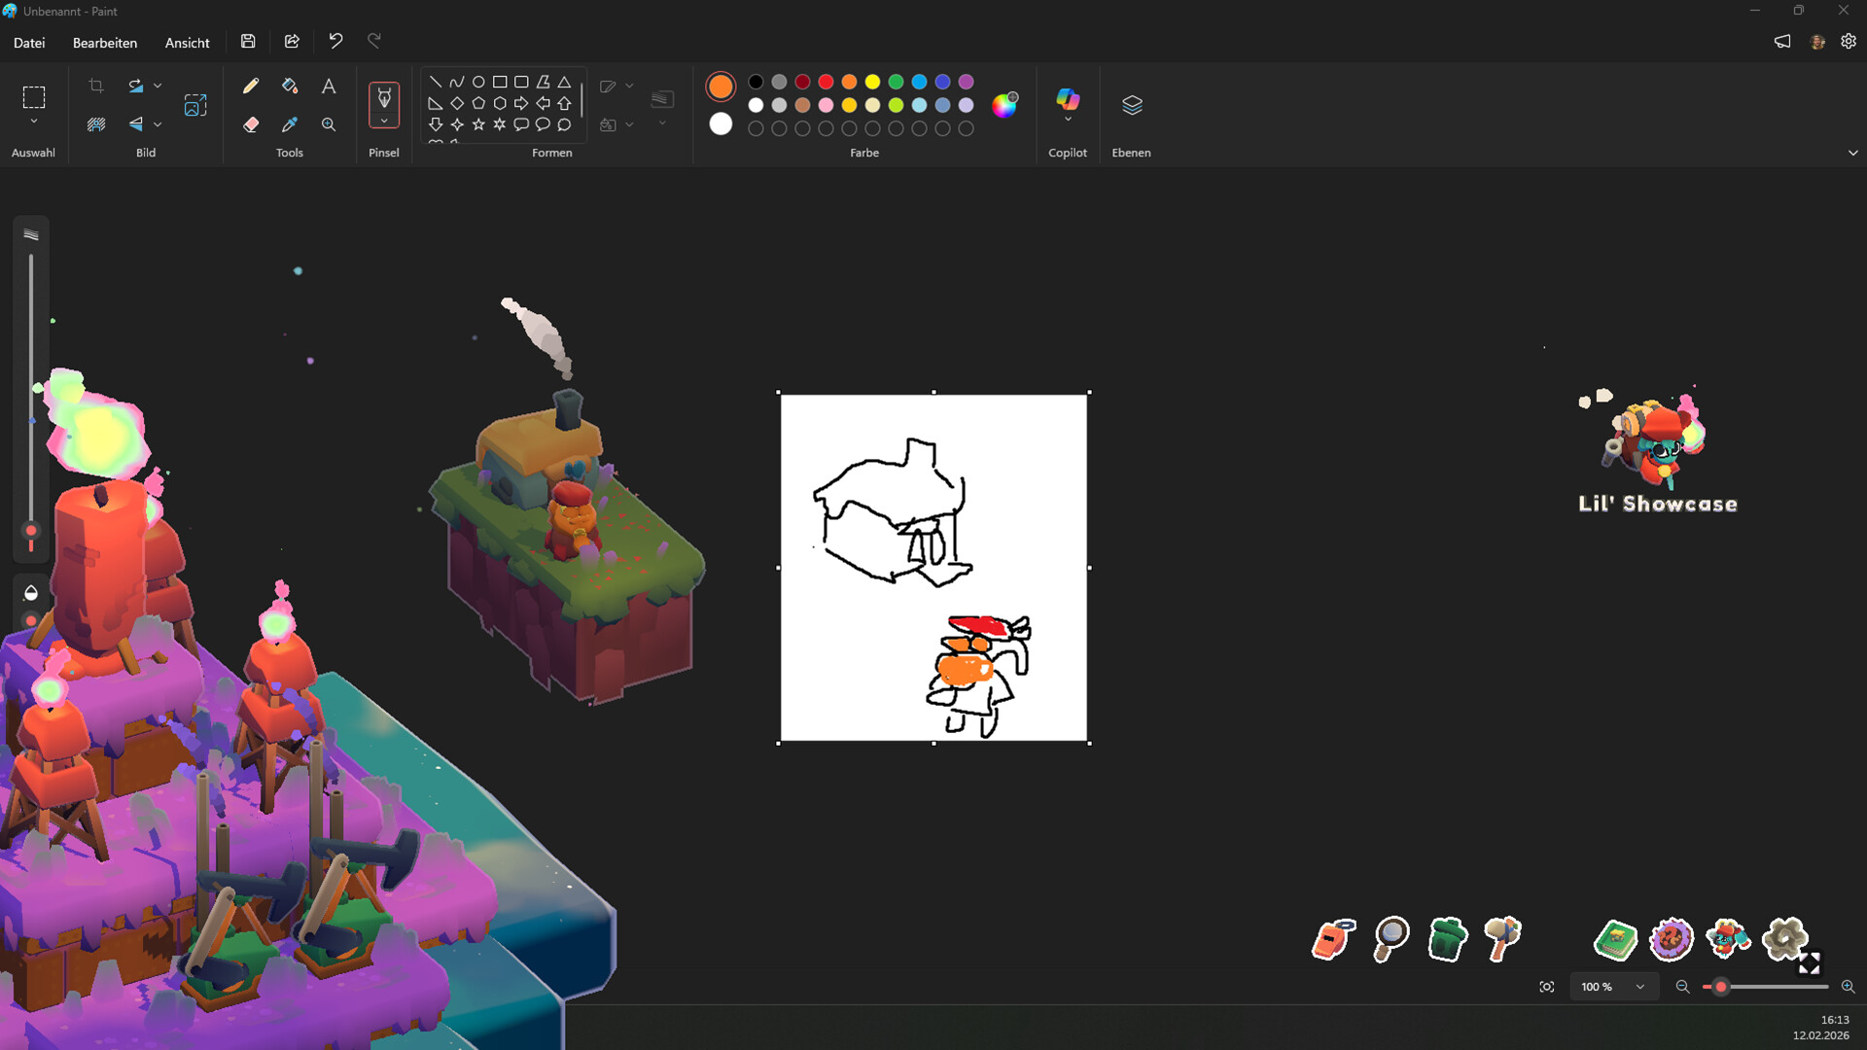Viewport: 1867px width, 1050px height.
Task: Select the rectangle shape in Formen
Action: point(500,82)
